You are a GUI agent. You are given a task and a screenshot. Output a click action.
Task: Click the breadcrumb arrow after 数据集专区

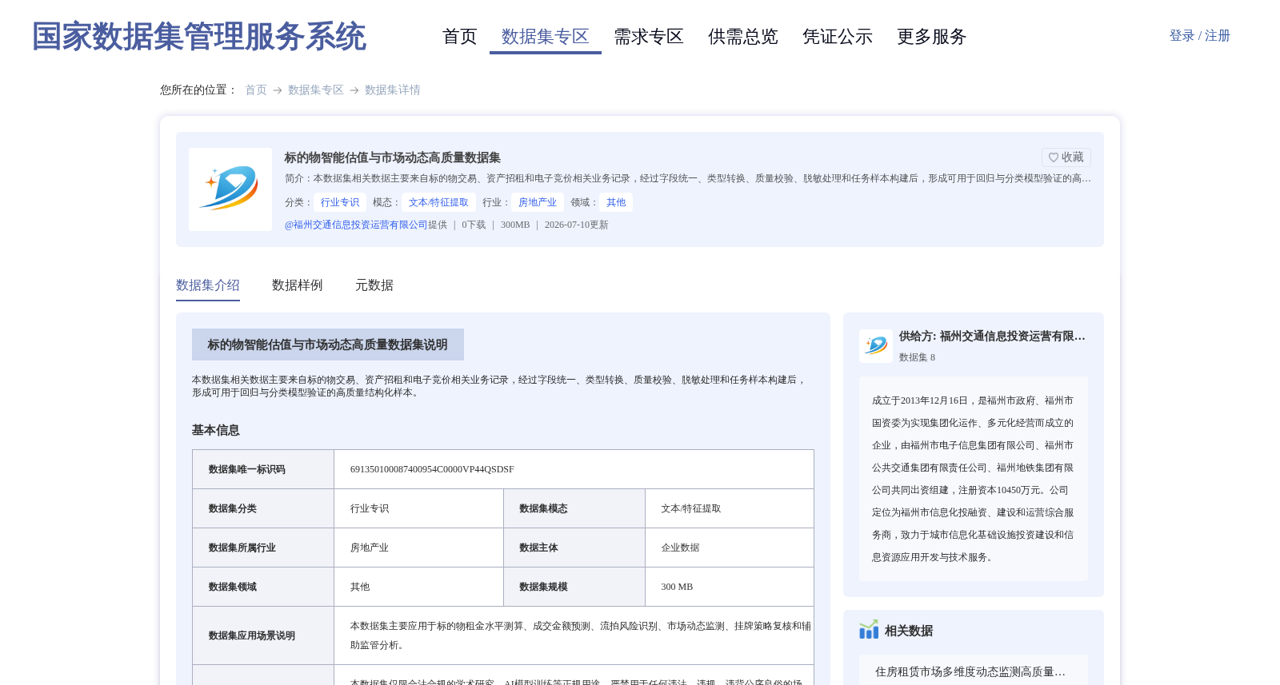(x=354, y=90)
